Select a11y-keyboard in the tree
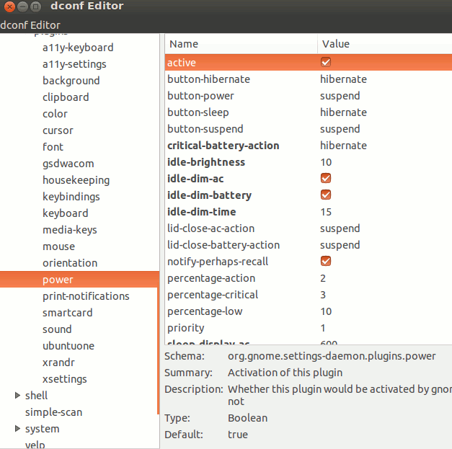This screenshot has height=449, width=452. [x=78, y=48]
